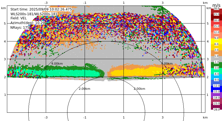Click the 'Azimuth(deg): 10.29' label
222x121 pixels.
click(x=27, y=23)
